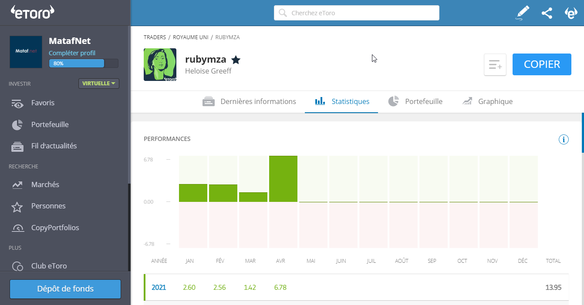Click the 2.56 February value
The width and height of the screenshot is (584, 305).
point(219,288)
